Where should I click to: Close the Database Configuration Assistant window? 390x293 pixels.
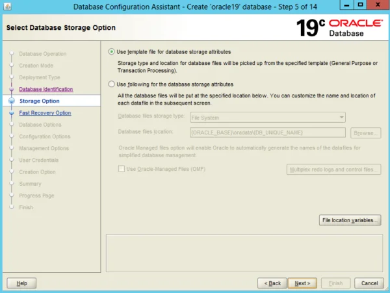click(x=378, y=5)
